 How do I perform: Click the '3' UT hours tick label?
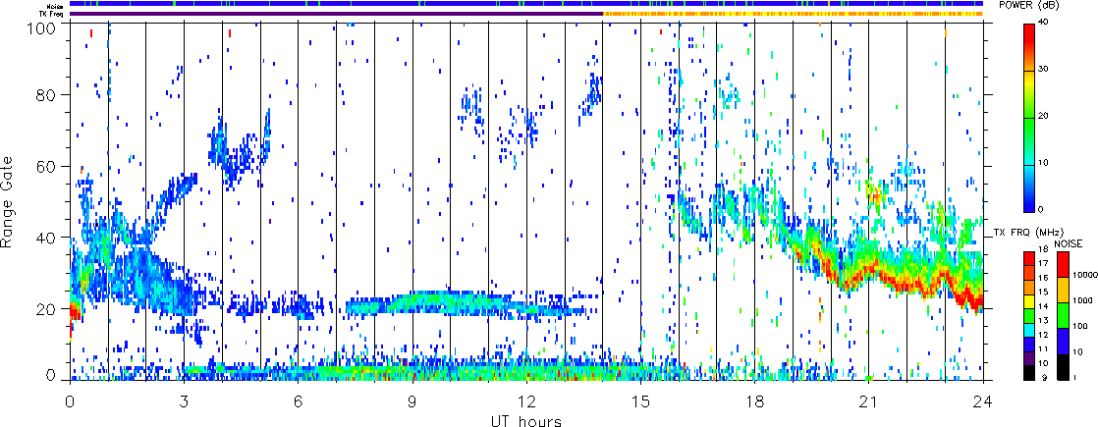[x=185, y=400]
